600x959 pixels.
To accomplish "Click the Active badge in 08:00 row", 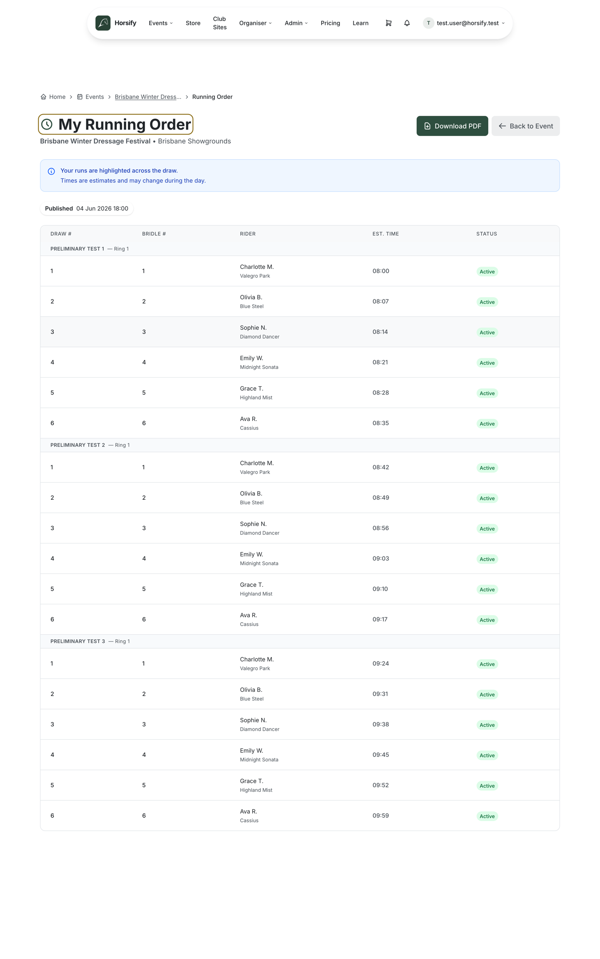I will point(487,272).
